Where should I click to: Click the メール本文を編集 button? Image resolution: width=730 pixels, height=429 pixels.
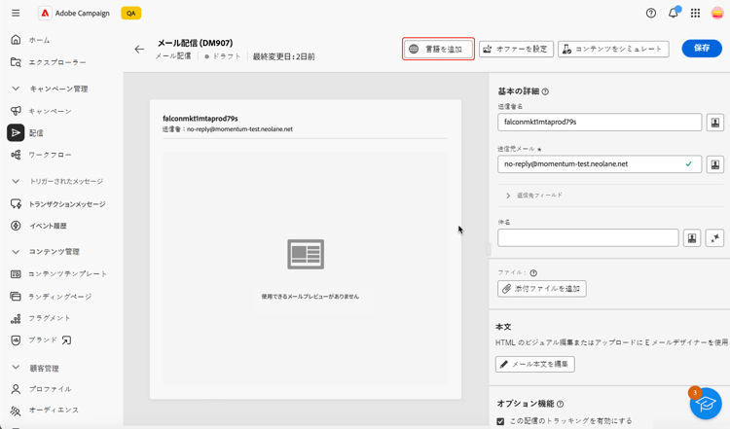point(535,364)
